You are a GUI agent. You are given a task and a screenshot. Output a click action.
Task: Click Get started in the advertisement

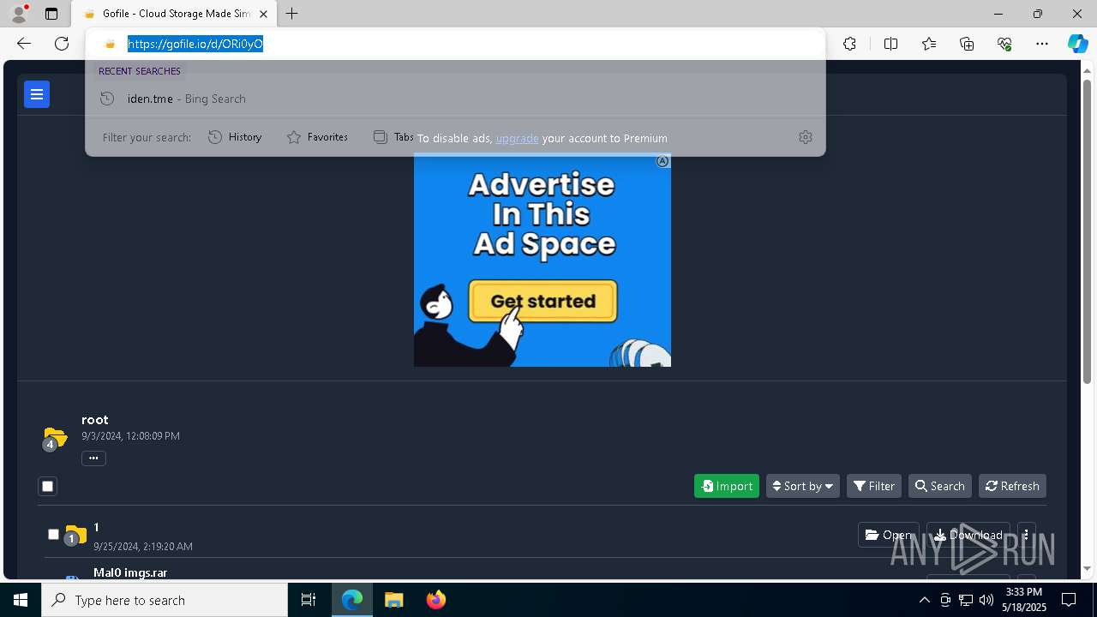click(x=543, y=302)
